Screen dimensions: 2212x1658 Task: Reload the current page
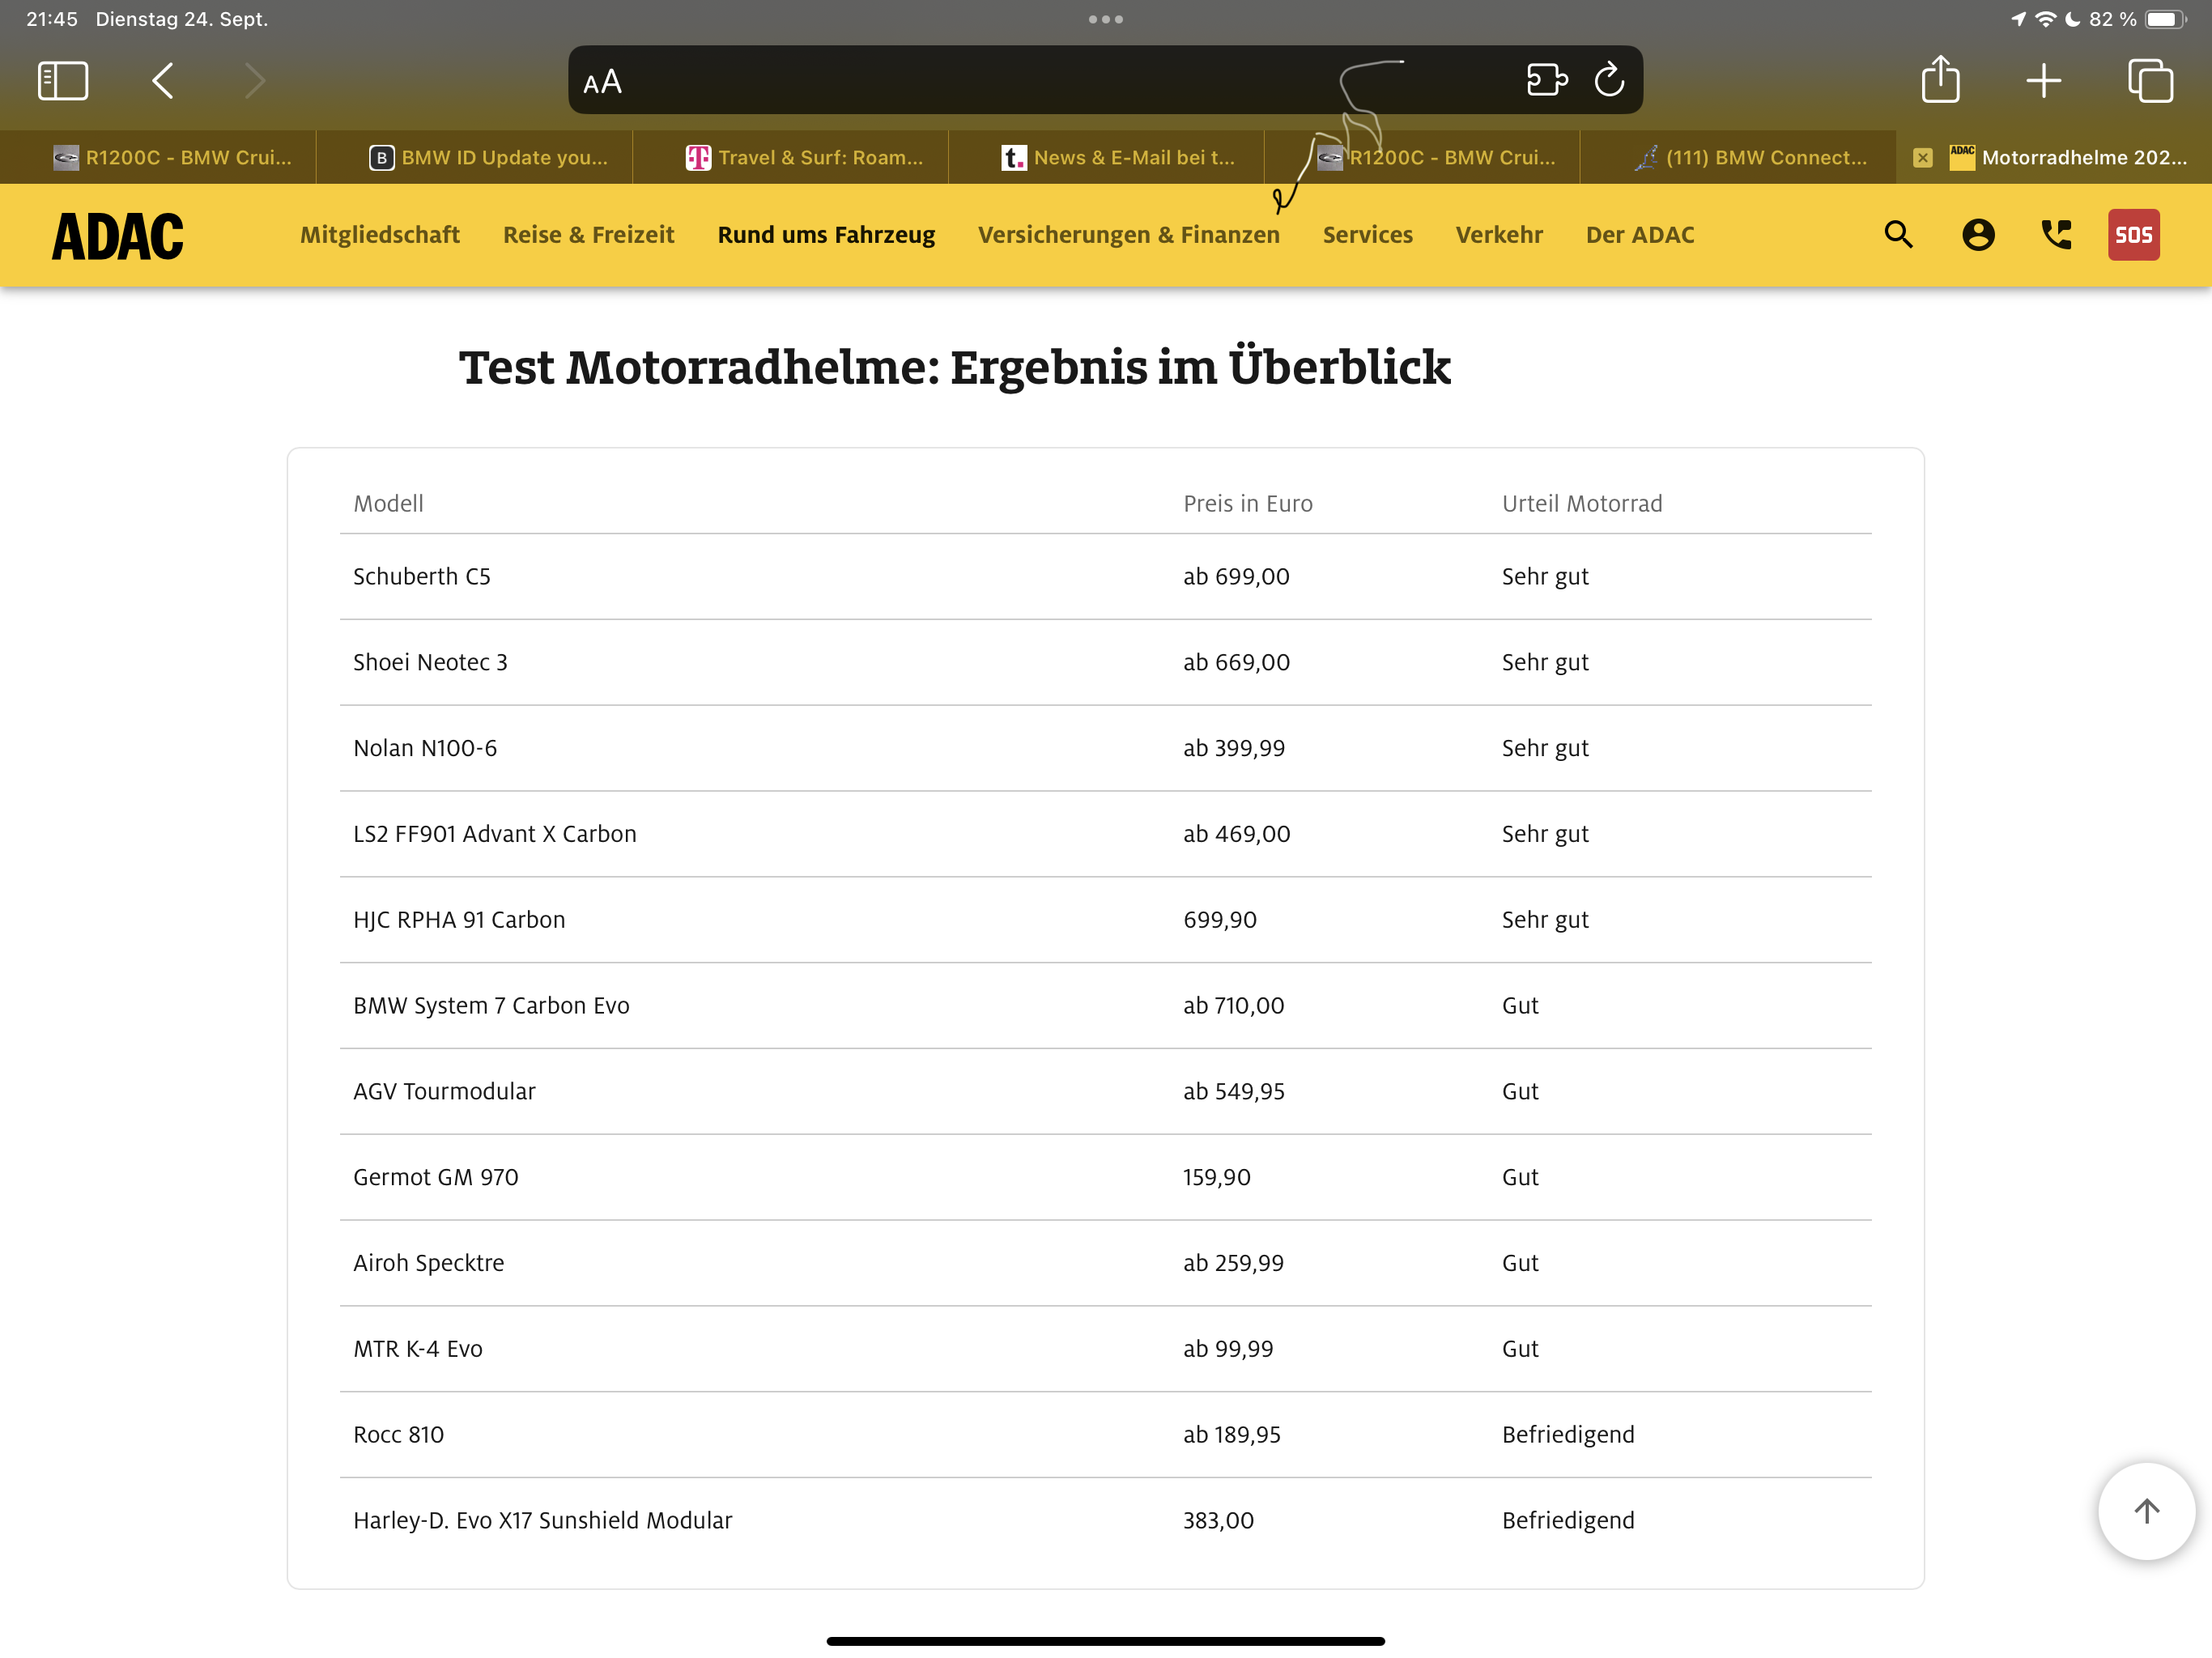point(1609,80)
